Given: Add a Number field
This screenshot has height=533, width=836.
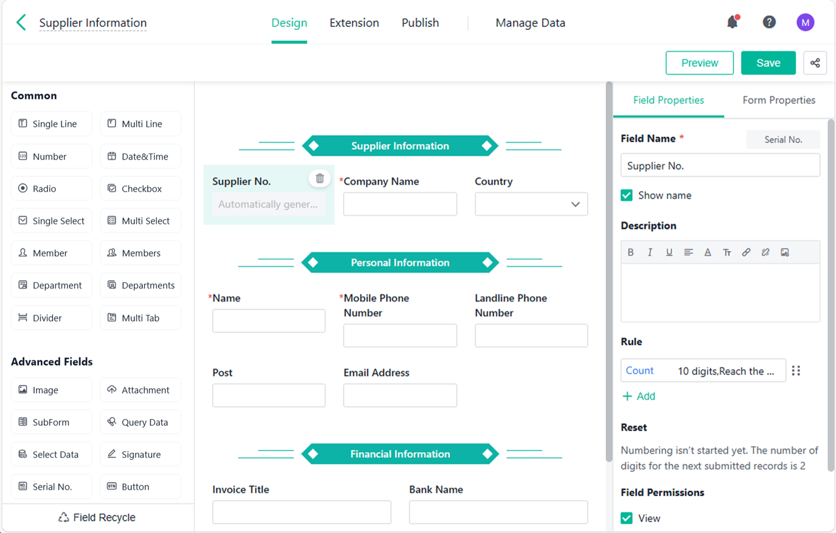Looking at the screenshot, I should pyautogui.click(x=52, y=156).
